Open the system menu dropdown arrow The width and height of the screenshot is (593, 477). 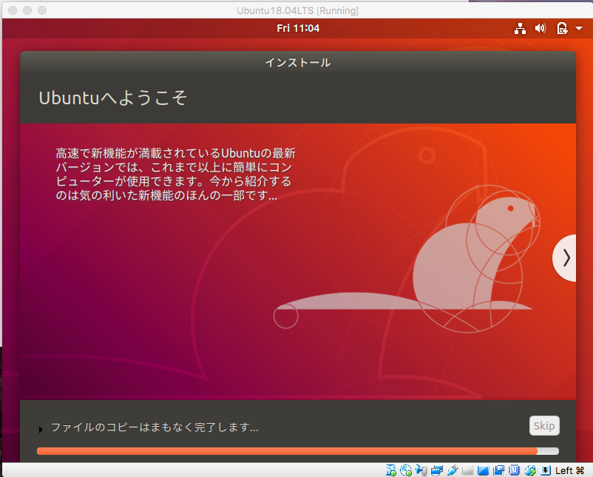point(579,28)
